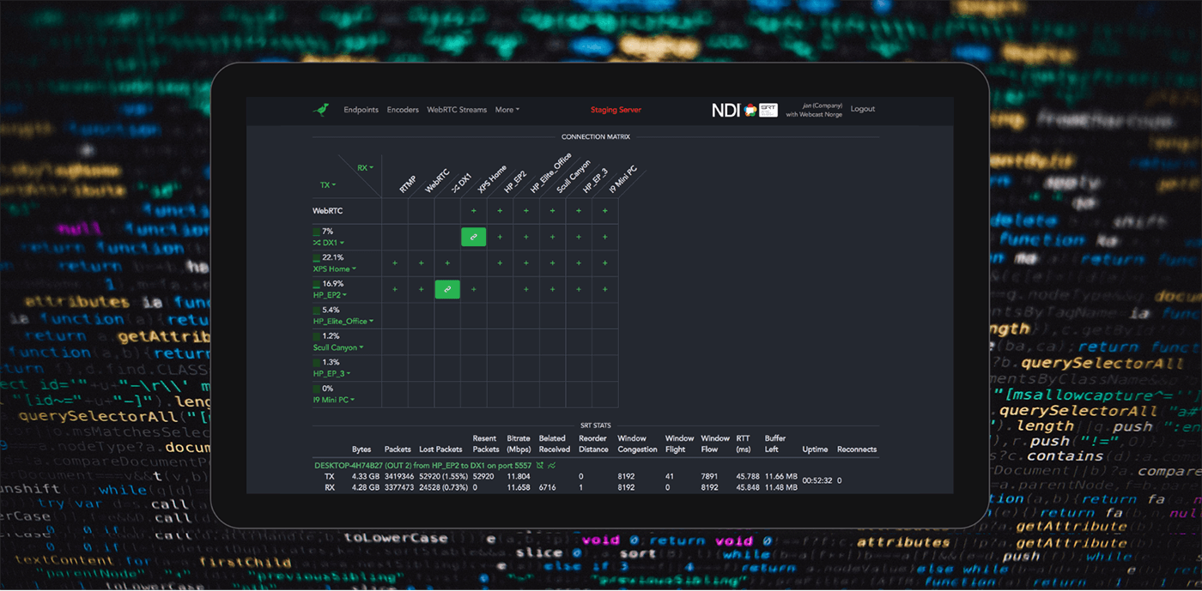Screen dimensions: 1202x591
Task: Add connection from HP_EP2 to RTMP
Action: pyautogui.click(x=395, y=289)
